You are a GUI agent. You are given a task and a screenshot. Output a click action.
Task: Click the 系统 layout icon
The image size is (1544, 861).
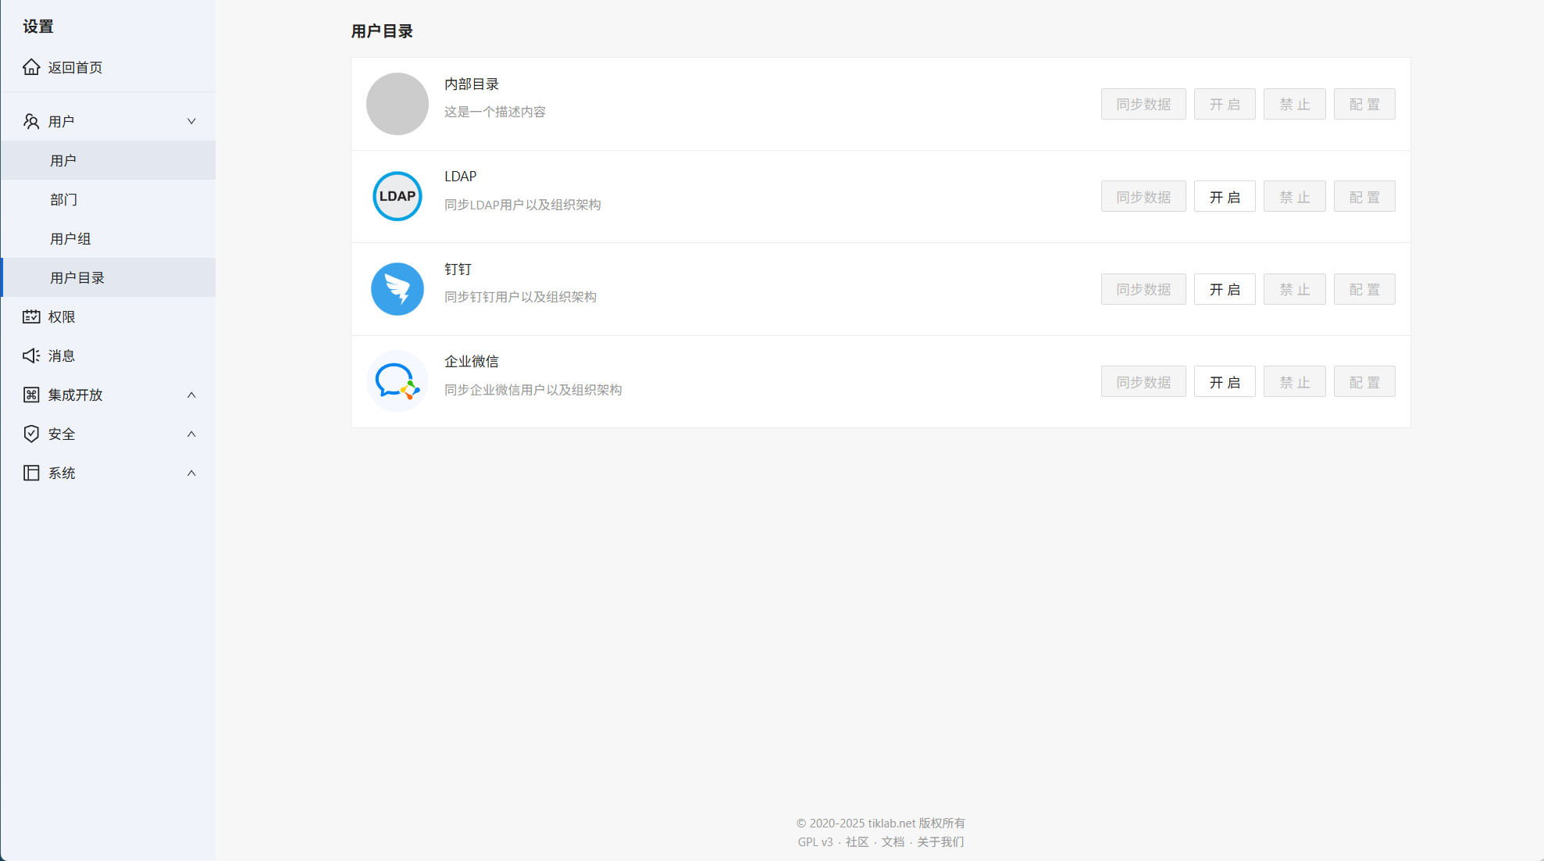point(31,473)
